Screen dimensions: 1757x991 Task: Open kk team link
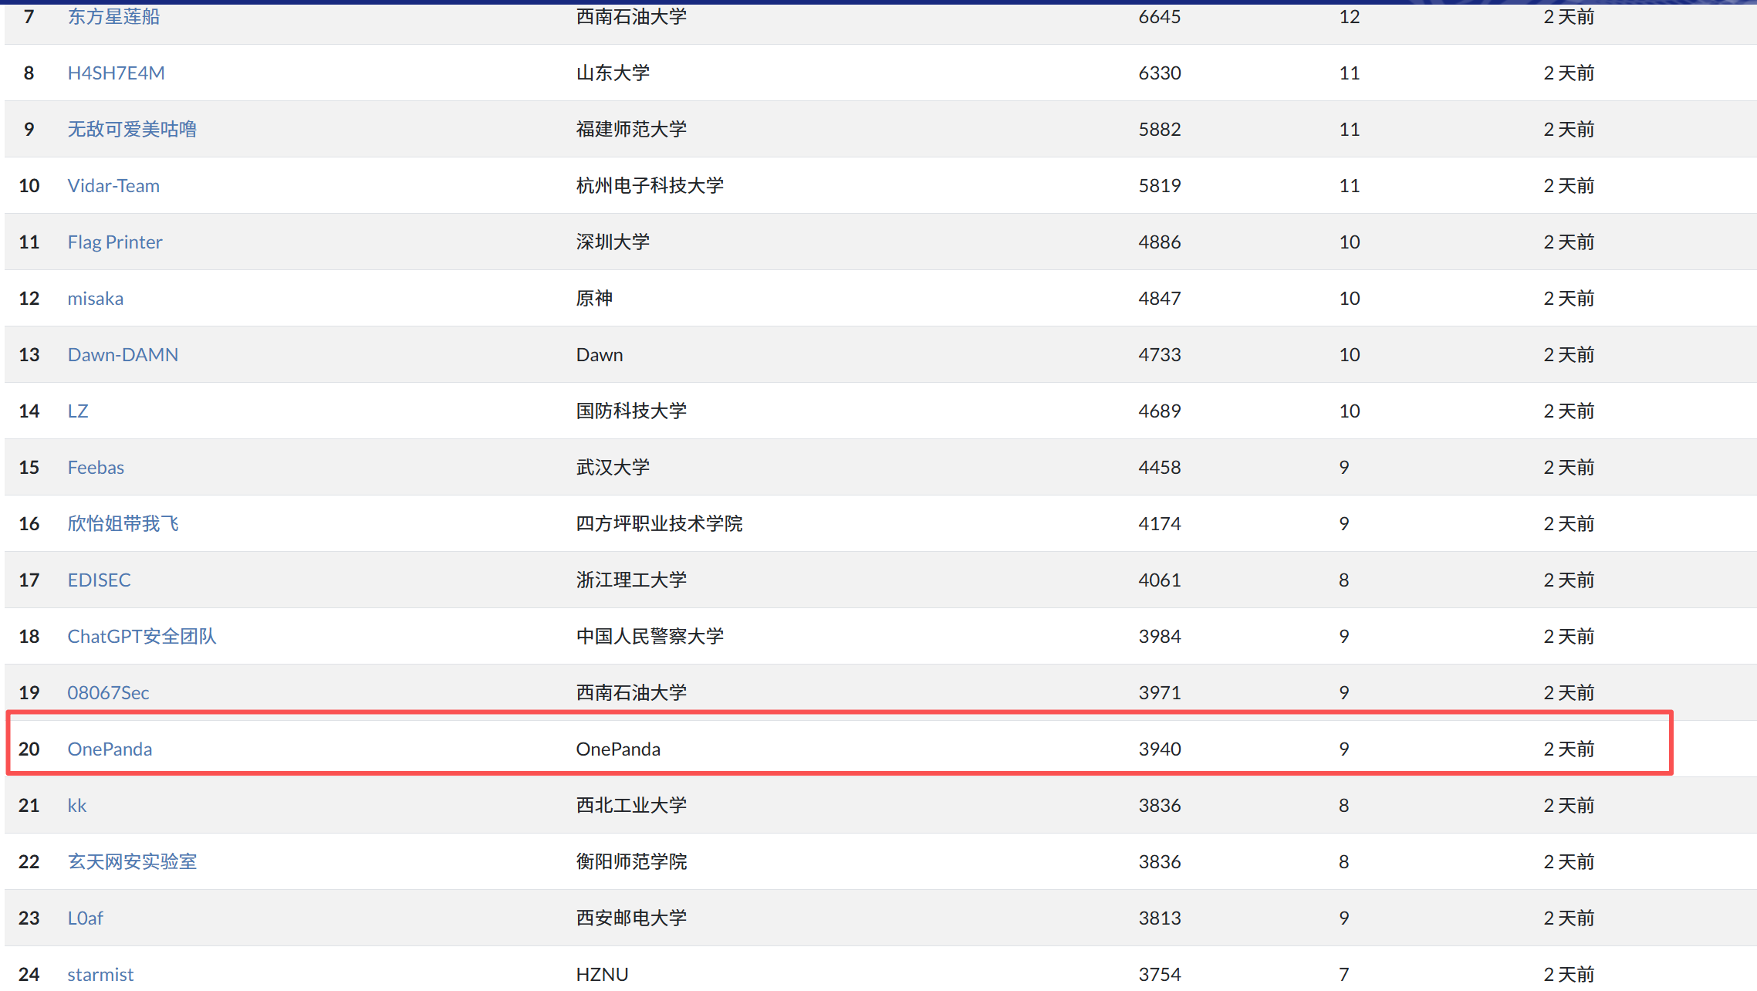pos(76,806)
